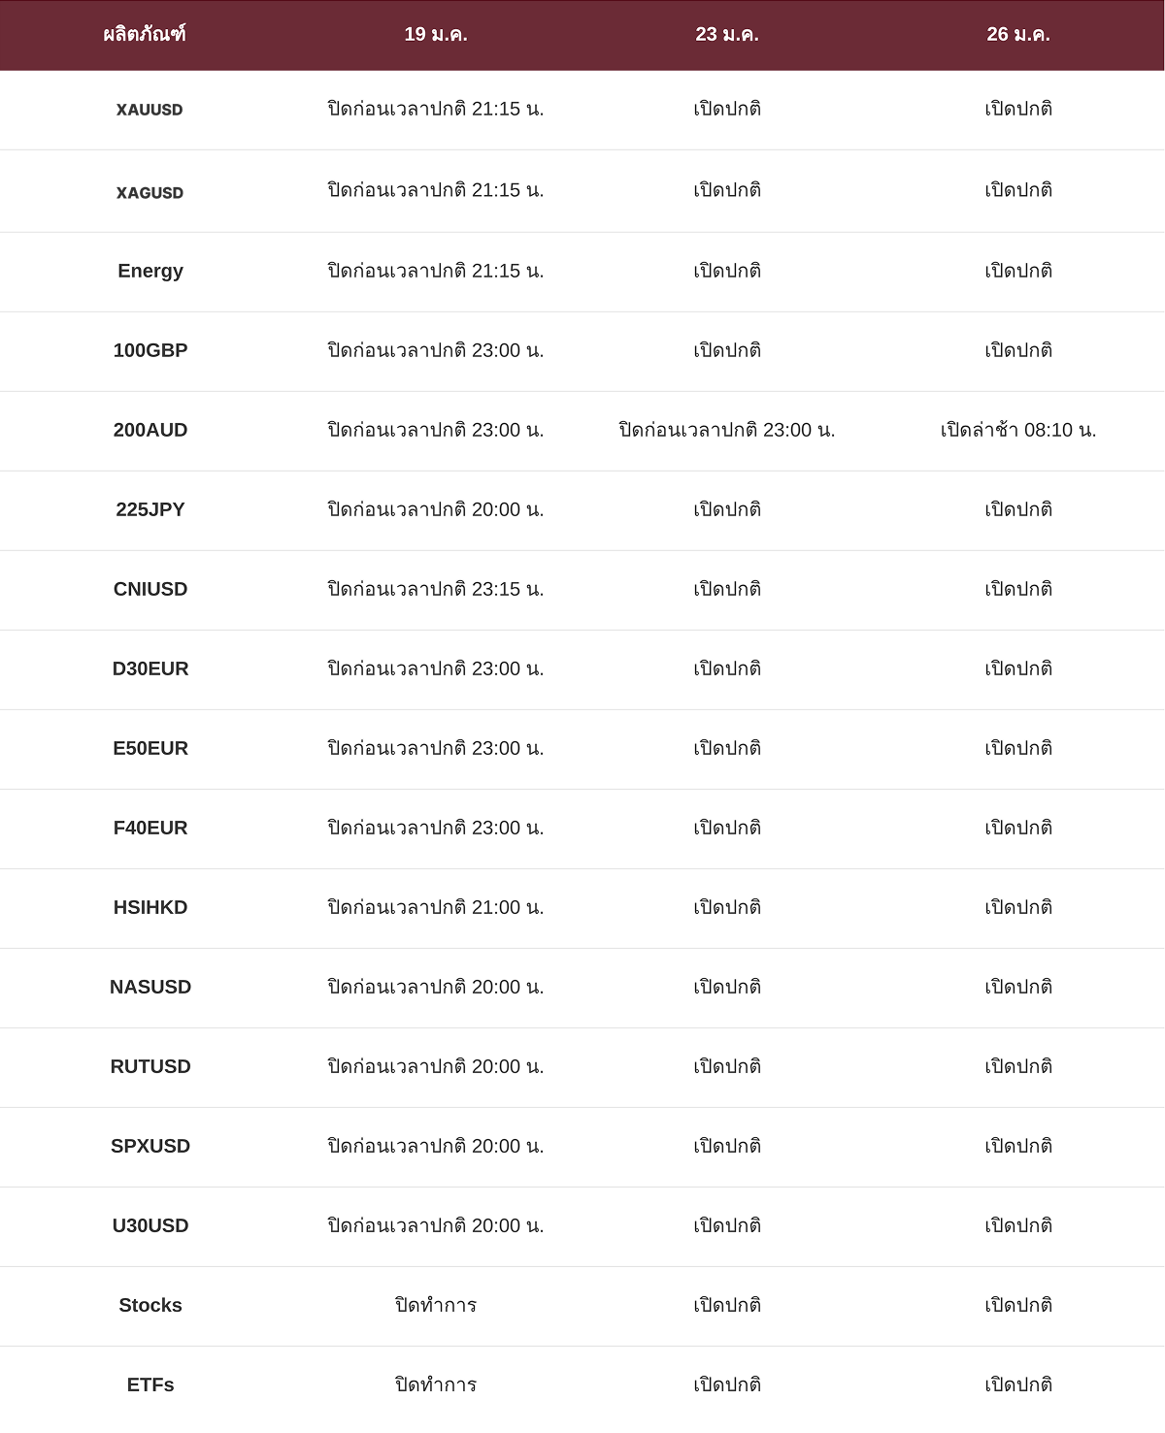Click 200AUD's 23 ม.ค. early-close cell

click(x=727, y=430)
